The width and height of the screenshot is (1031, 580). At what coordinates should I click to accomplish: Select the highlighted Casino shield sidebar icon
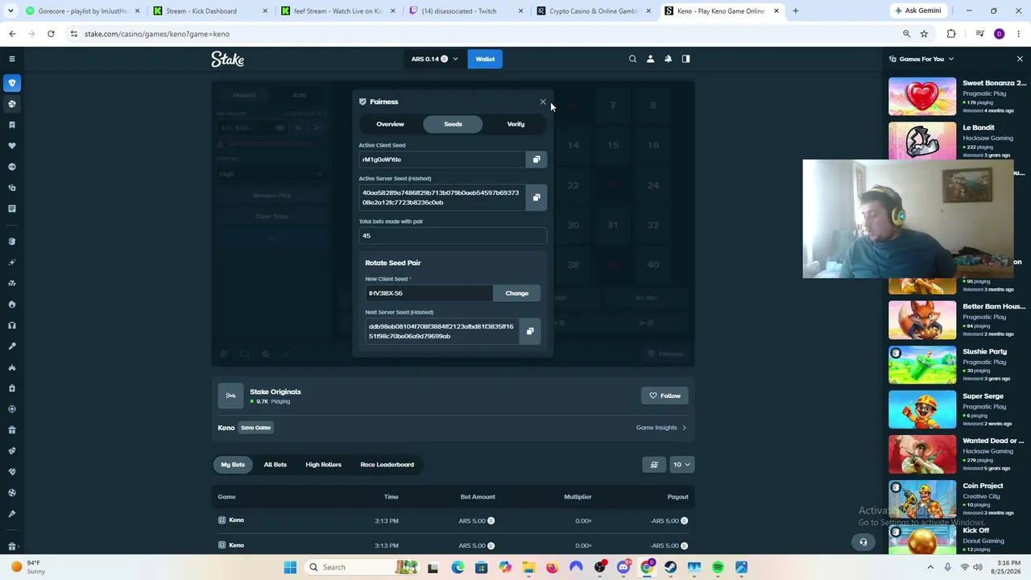coord(12,83)
